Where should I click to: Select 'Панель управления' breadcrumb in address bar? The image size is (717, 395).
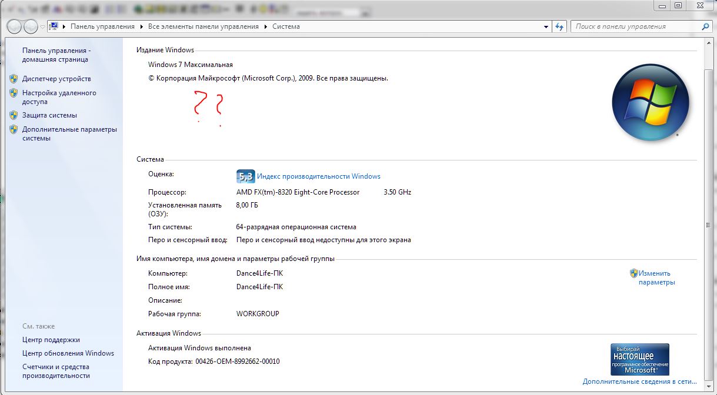pyautogui.click(x=102, y=26)
